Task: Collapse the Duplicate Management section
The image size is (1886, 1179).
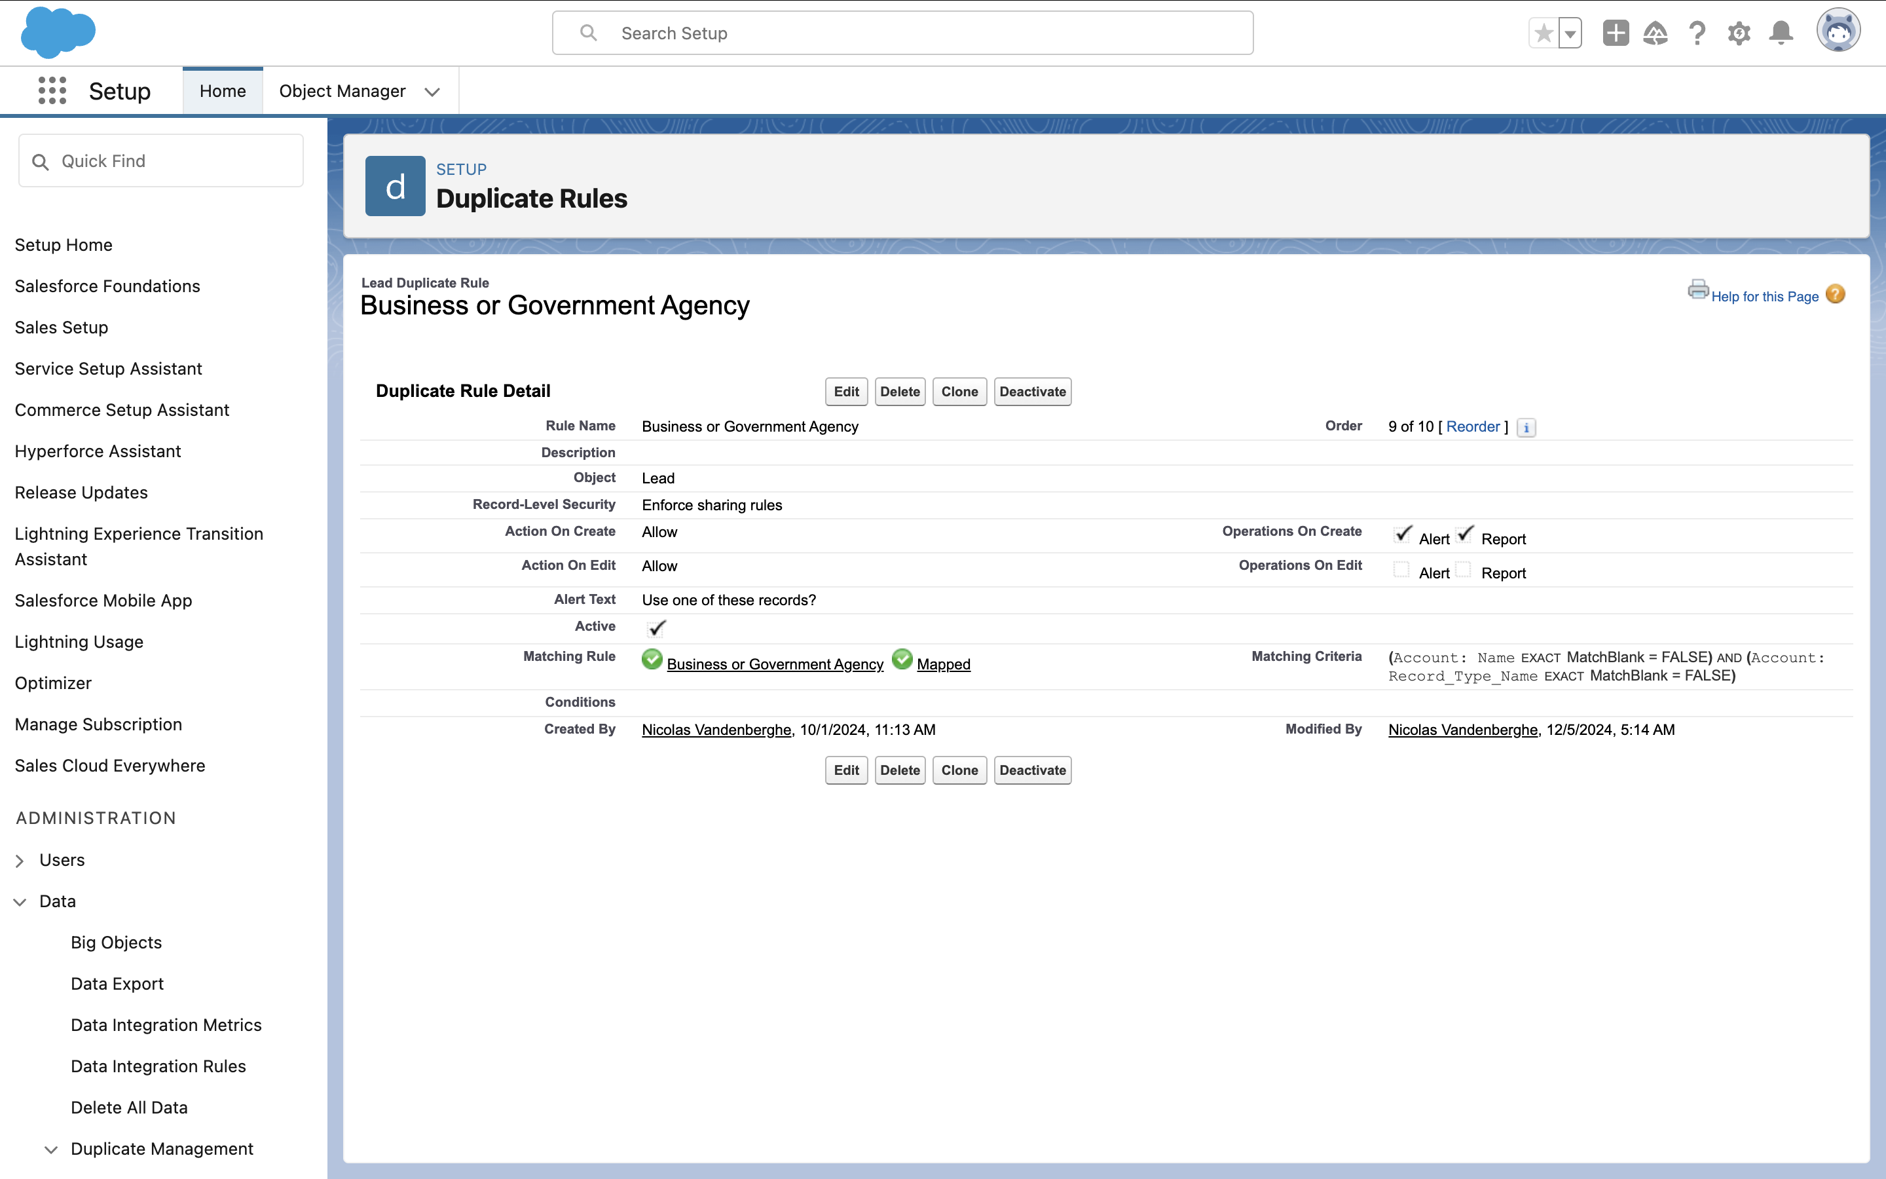Action: [x=52, y=1150]
